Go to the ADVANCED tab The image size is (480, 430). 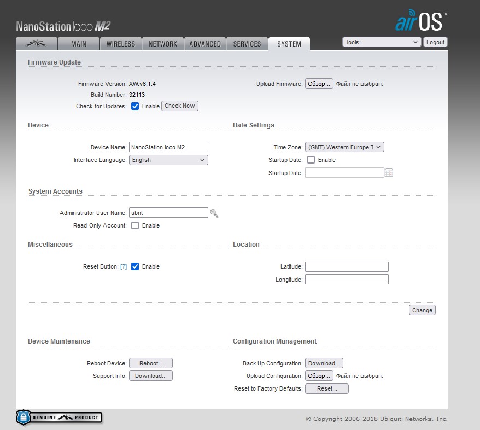[x=205, y=43]
